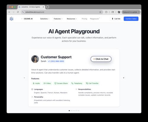Select the Playground nav item
148x122 pixels.
click(x=94, y=19)
